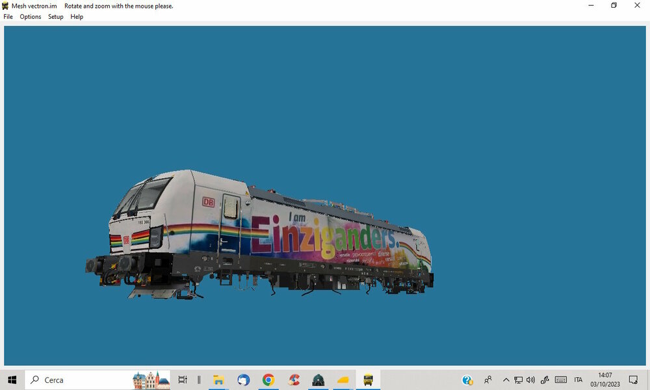Click the houses illustration in the search box

151,380
